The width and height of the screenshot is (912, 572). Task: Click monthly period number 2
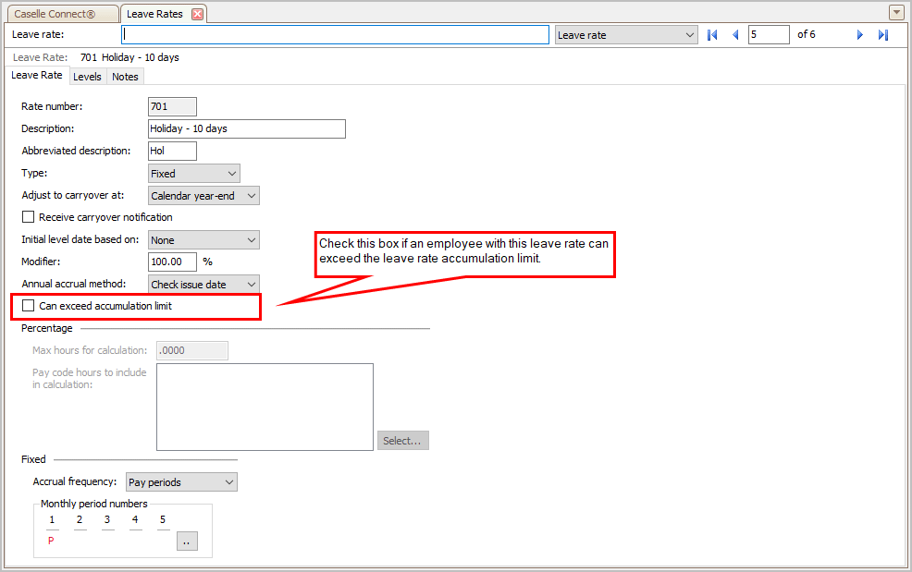(x=80, y=519)
